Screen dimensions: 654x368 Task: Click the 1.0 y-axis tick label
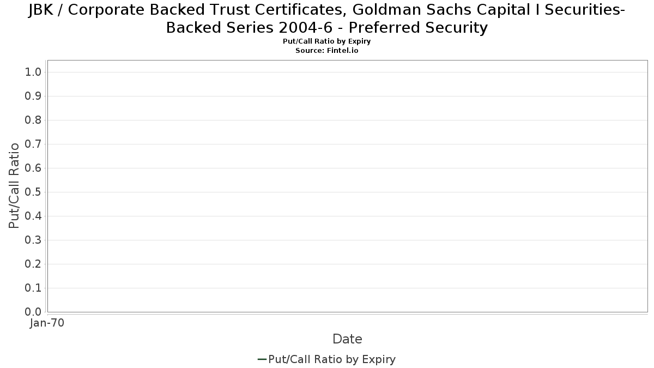34,72
